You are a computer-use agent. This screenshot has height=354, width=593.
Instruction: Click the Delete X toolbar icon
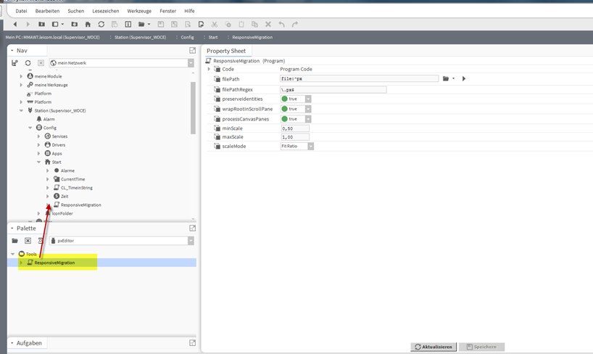click(x=268, y=24)
